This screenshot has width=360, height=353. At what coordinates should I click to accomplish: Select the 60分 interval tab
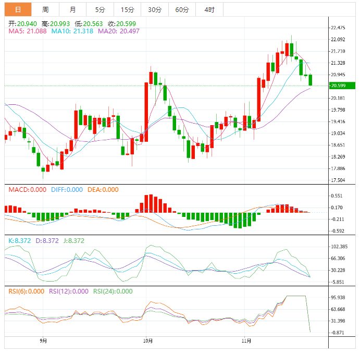182,9
